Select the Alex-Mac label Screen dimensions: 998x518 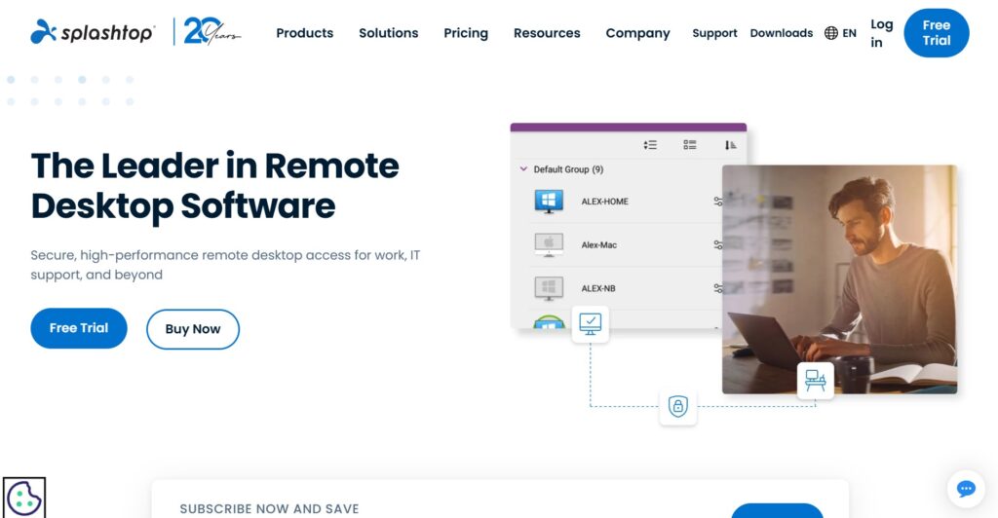coord(599,244)
